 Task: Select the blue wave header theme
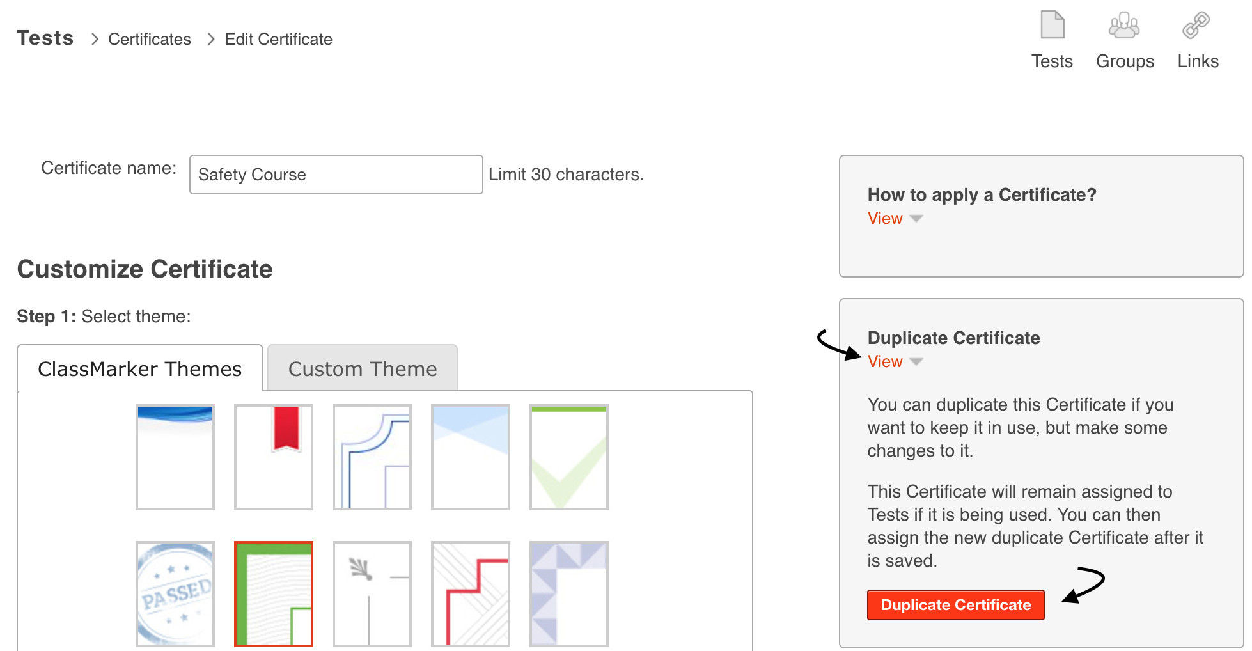click(x=175, y=457)
